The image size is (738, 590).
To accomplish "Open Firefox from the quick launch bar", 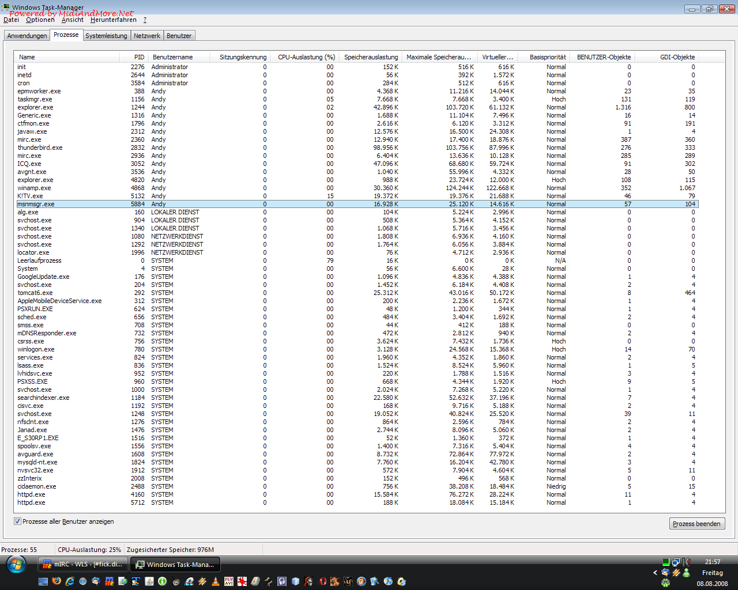I will tap(57, 581).
